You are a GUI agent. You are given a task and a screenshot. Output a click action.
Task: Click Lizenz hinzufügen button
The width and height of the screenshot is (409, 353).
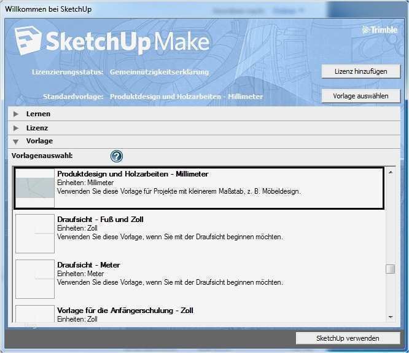point(360,71)
